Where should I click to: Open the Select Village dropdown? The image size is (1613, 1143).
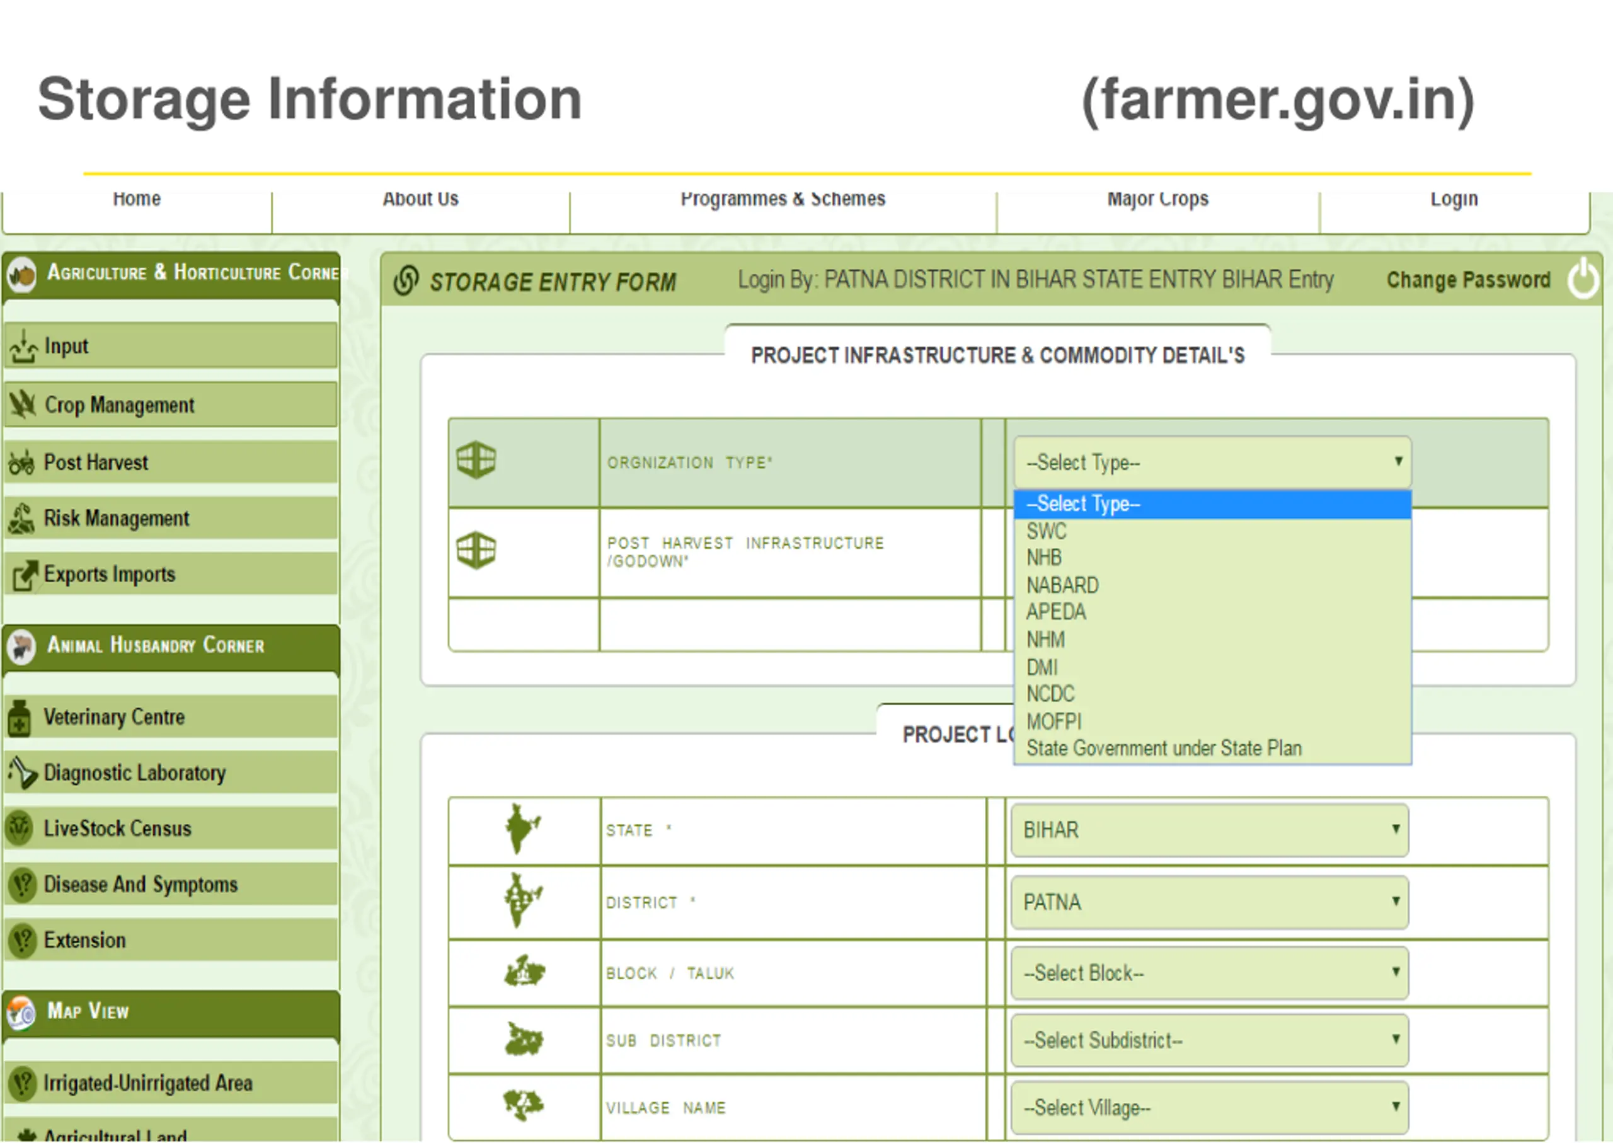[x=1209, y=1108]
